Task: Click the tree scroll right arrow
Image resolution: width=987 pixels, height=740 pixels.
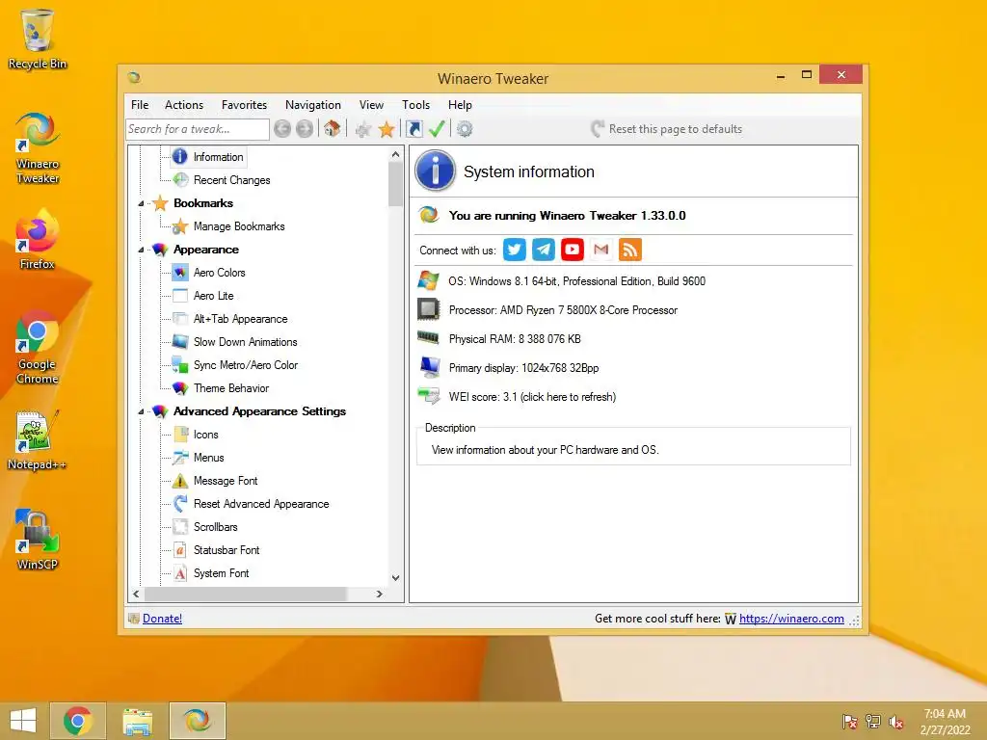Action: [379, 594]
